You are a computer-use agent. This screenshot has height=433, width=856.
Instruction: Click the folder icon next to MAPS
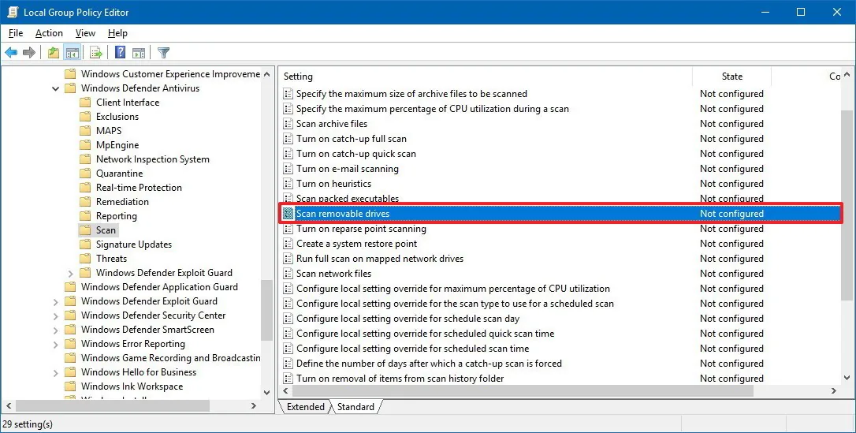click(84, 130)
